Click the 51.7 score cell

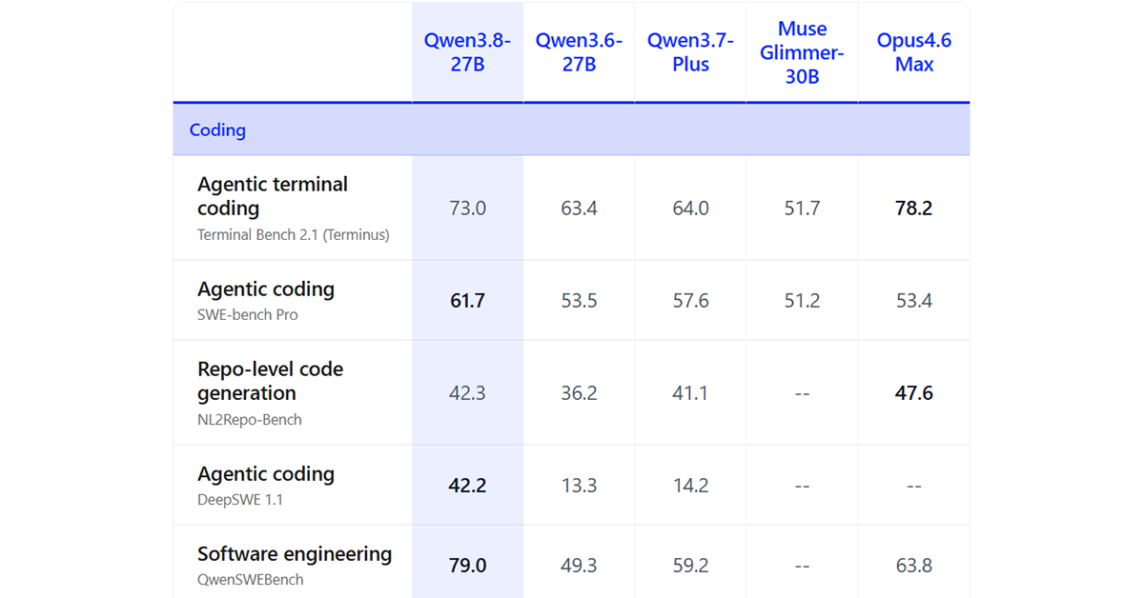tap(802, 208)
